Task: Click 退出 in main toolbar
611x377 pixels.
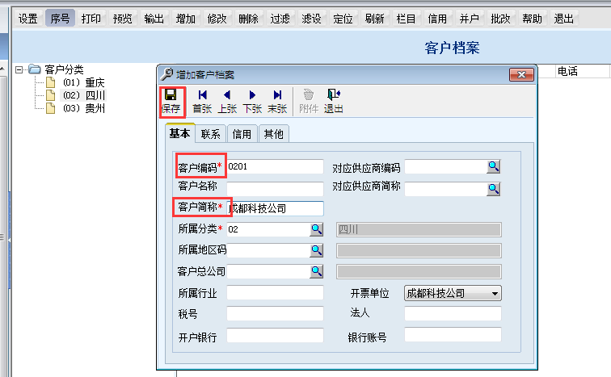Action: point(563,19)
